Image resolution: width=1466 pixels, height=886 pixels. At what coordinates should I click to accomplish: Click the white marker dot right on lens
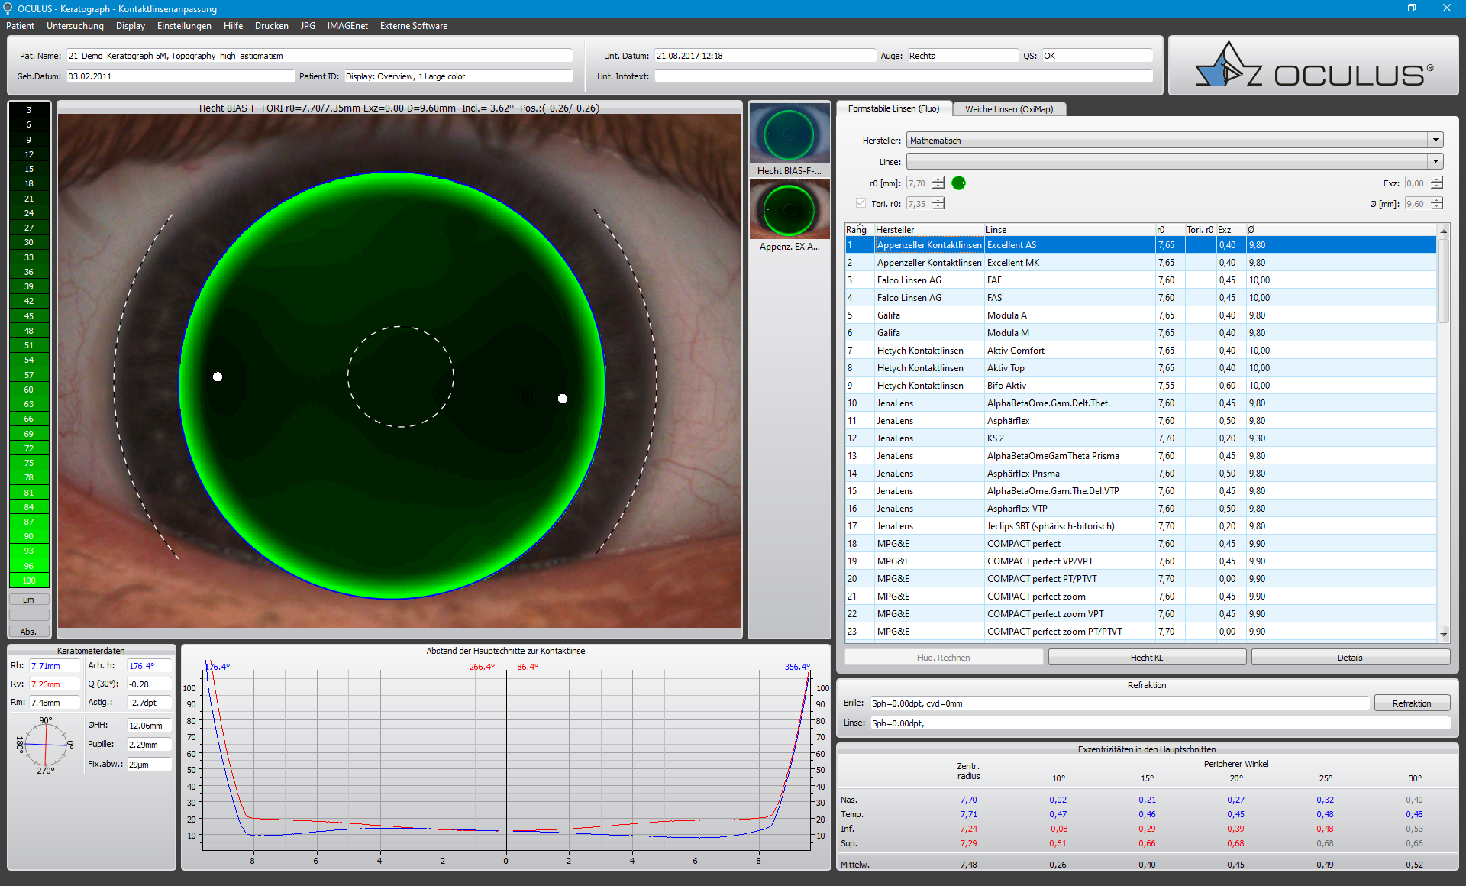[x=563, y=399]
